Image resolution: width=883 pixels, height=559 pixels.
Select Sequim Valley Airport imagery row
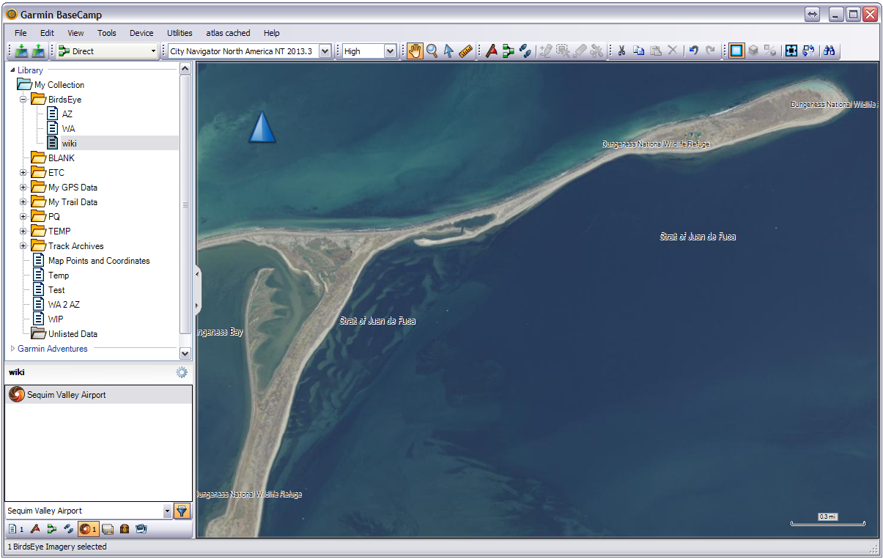click(x=99, y=395)
